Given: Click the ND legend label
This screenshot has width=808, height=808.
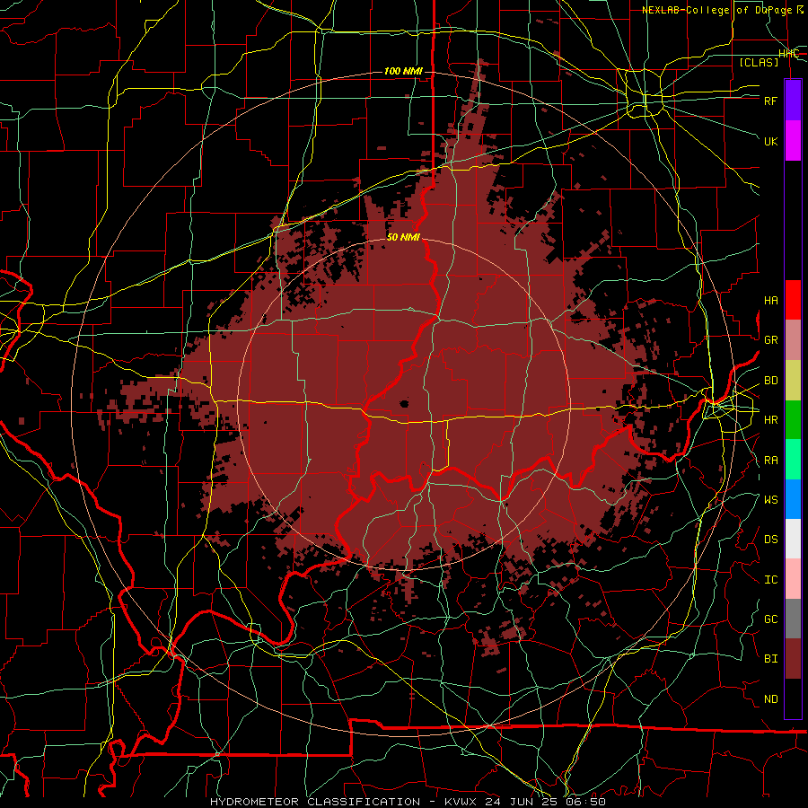Looking at the screenshot, I should (770, 699).
